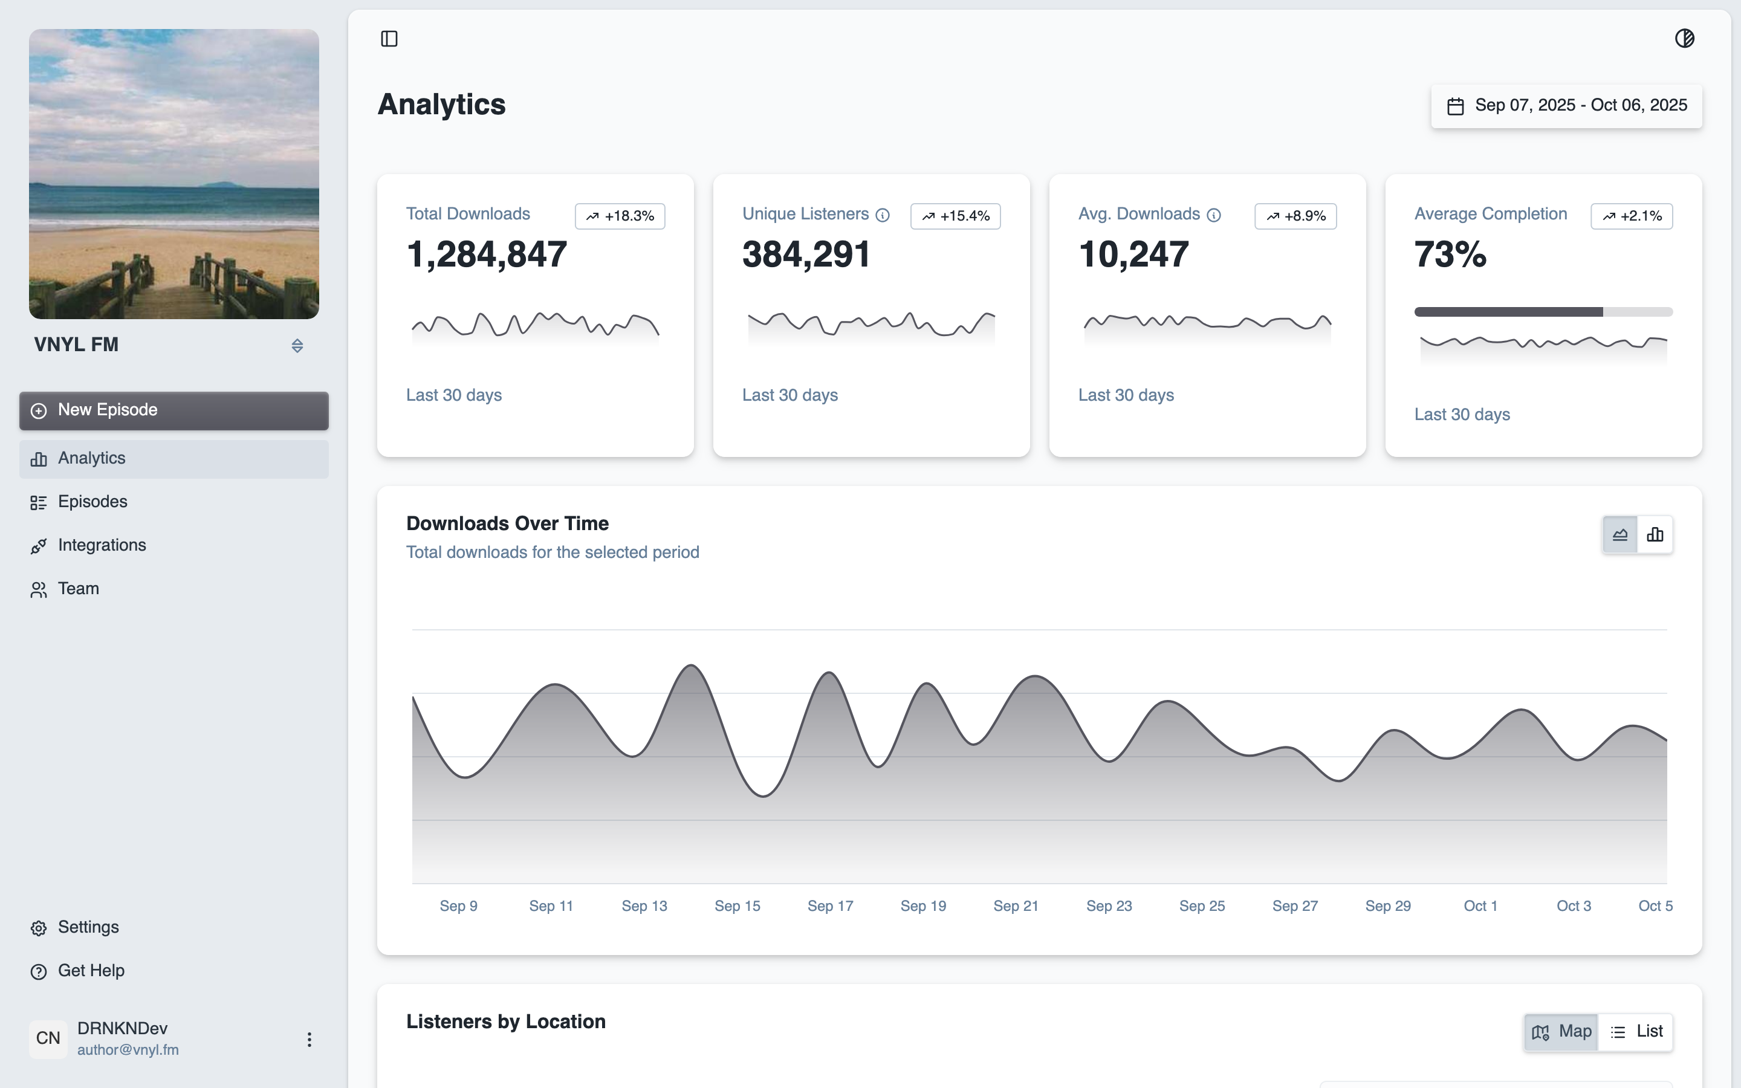Open Get Help via the question mark icon
Screen dimensions: 1741x1088
[x=38, y=971]
